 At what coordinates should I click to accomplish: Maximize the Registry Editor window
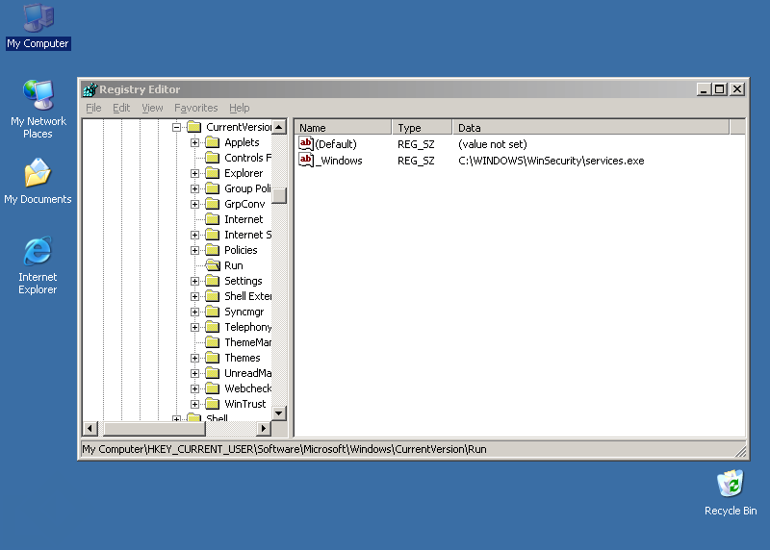coord(719,89)
